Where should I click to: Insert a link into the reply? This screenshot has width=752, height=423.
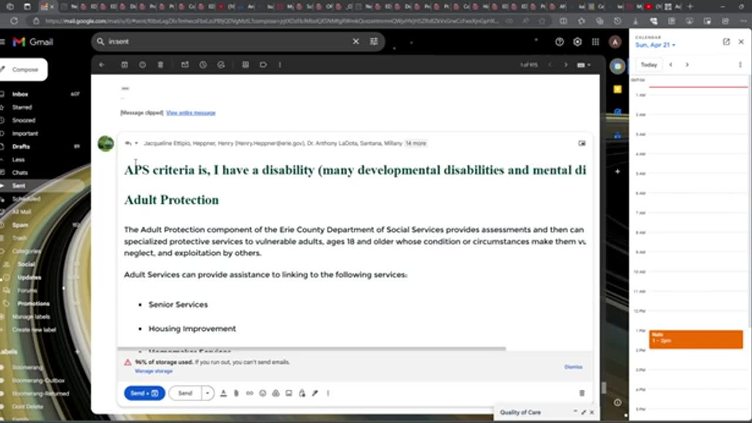coord(249,393)
